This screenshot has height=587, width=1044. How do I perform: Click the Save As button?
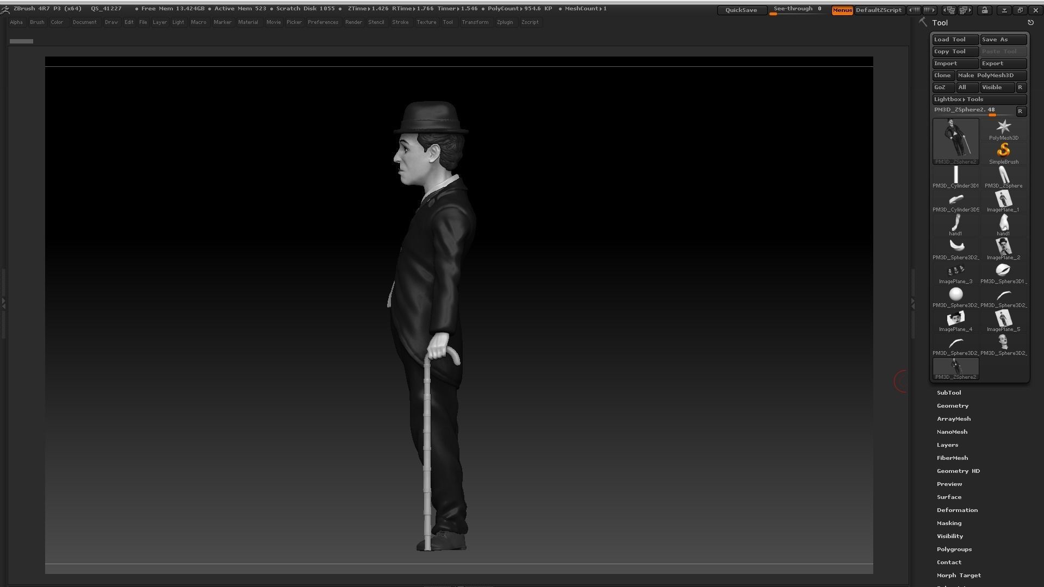pos(1003,40)
